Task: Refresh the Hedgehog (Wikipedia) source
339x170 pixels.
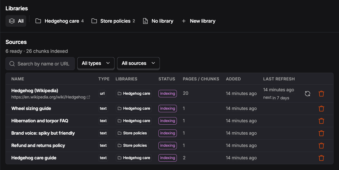Action: tap(308, 94)
